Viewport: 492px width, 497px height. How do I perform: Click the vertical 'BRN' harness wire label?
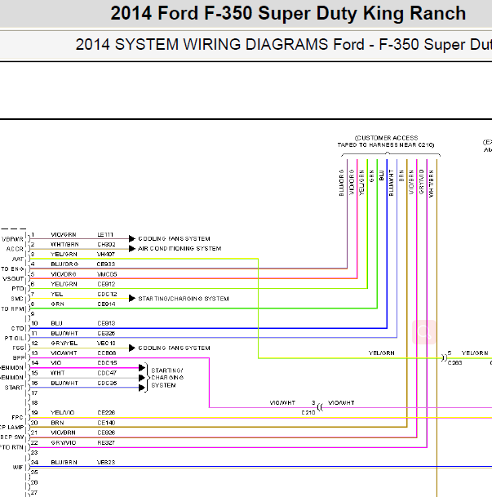click(401, 176)
